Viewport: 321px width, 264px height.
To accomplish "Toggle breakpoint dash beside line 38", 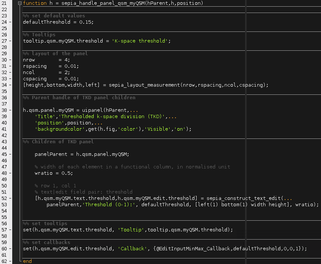I will 10,110.
